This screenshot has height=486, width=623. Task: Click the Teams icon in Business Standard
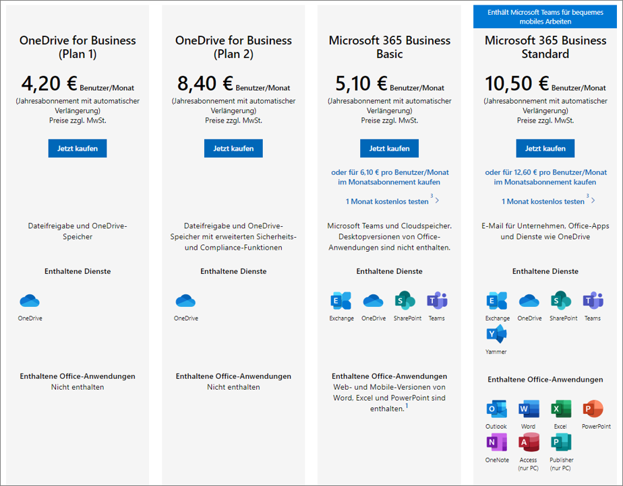(x=593, y=300)
